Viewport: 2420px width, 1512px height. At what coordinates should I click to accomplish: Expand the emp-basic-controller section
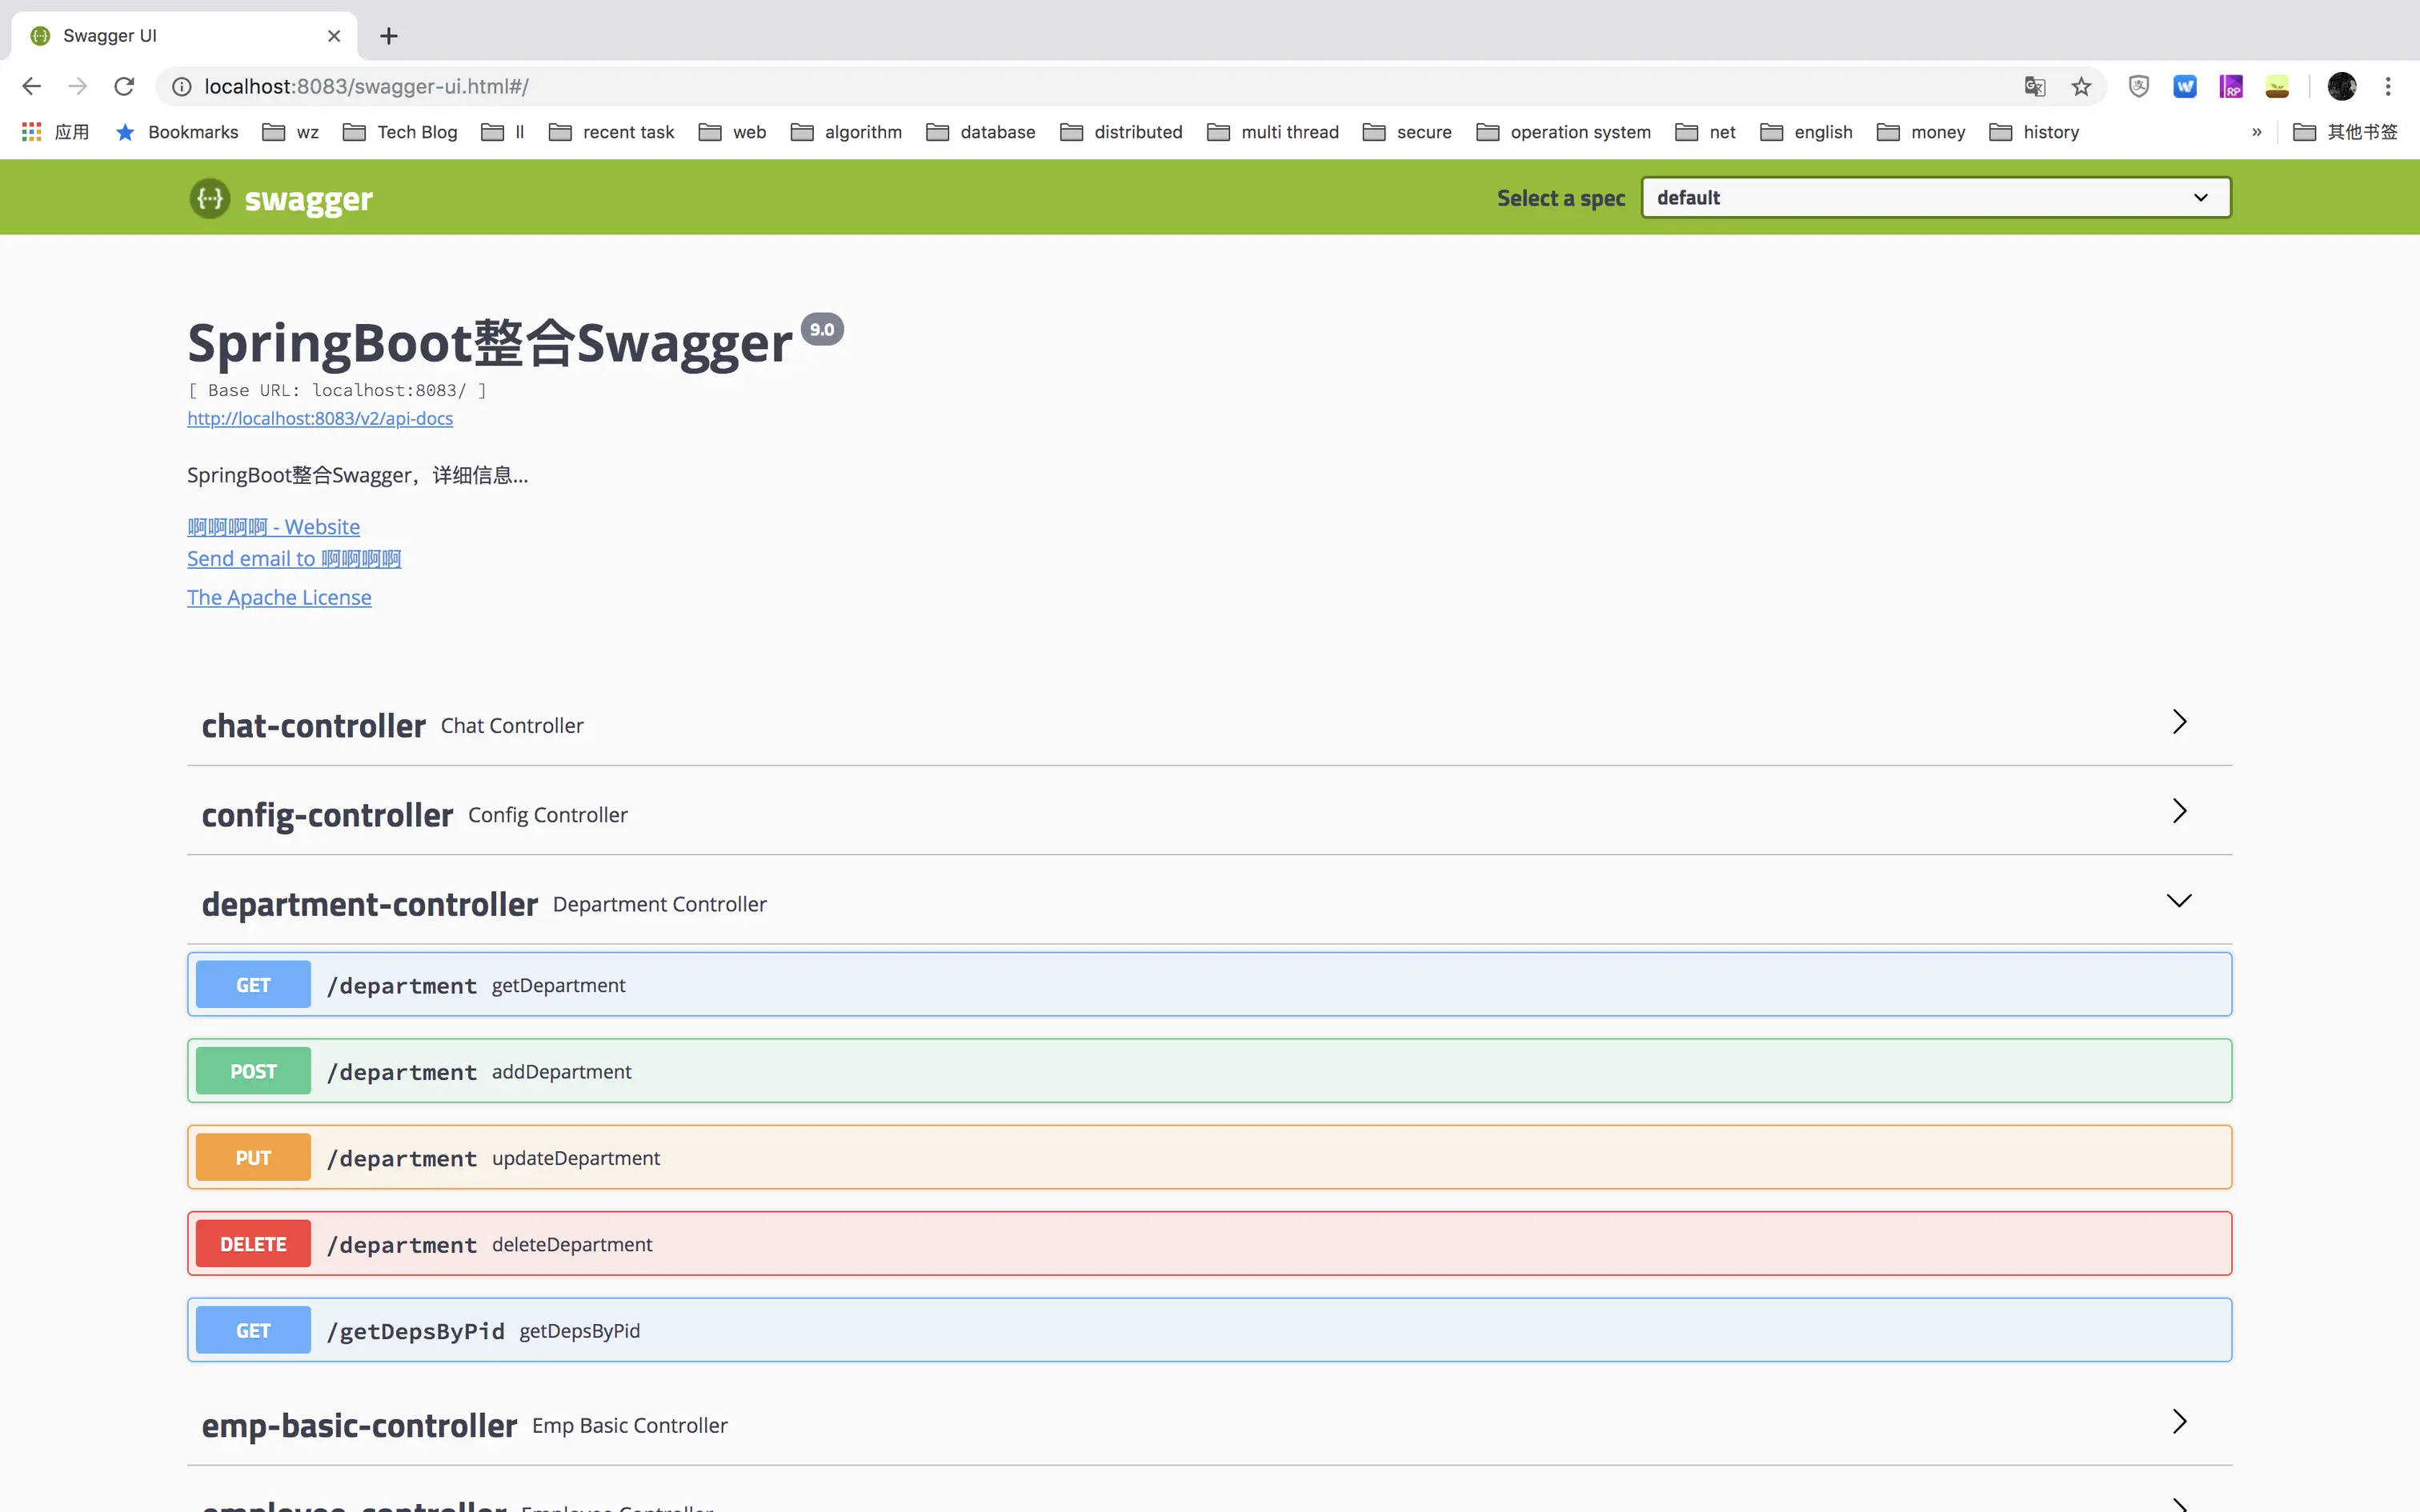[2179, 1421]
